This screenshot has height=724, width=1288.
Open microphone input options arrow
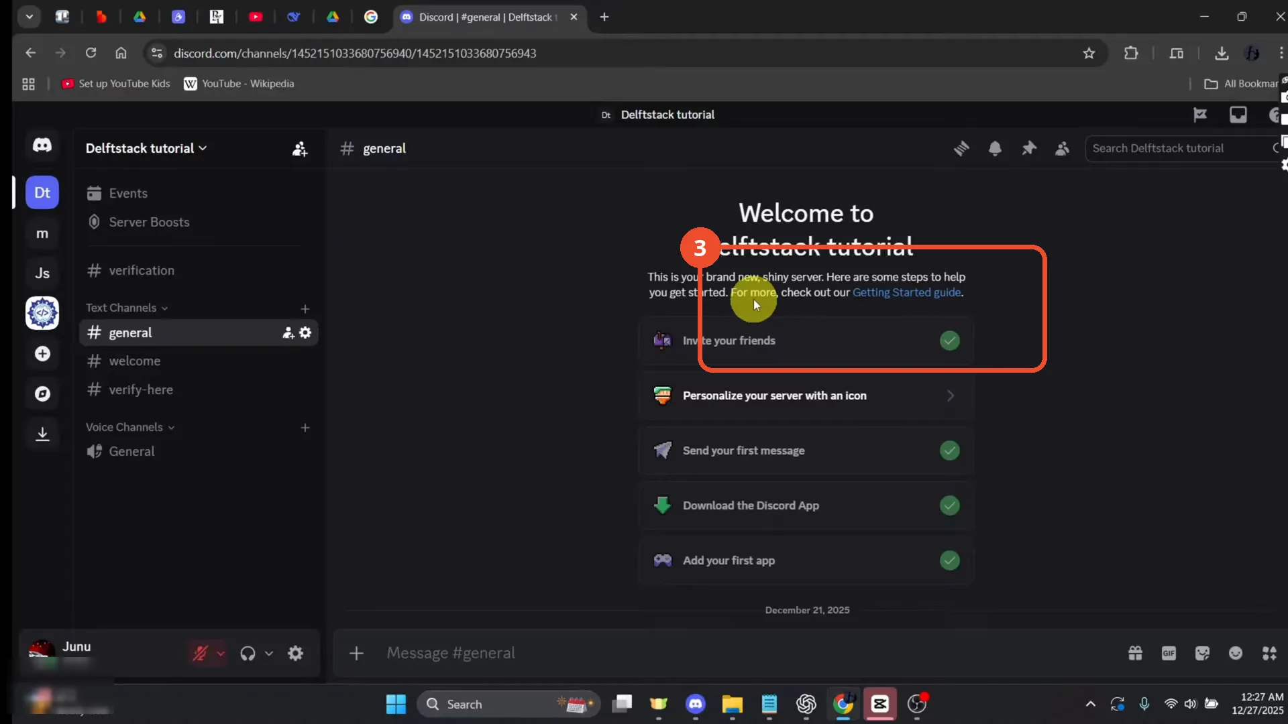[x=221, y=653]
